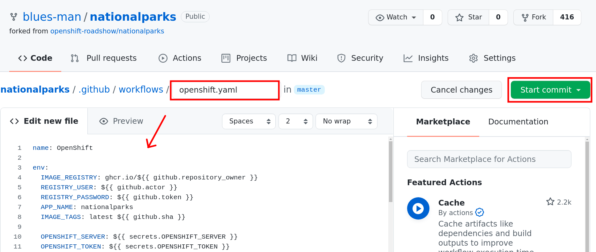Open the blues-man owner link
This screenshot has height=252, width=596.
click(x=52, y=17)
